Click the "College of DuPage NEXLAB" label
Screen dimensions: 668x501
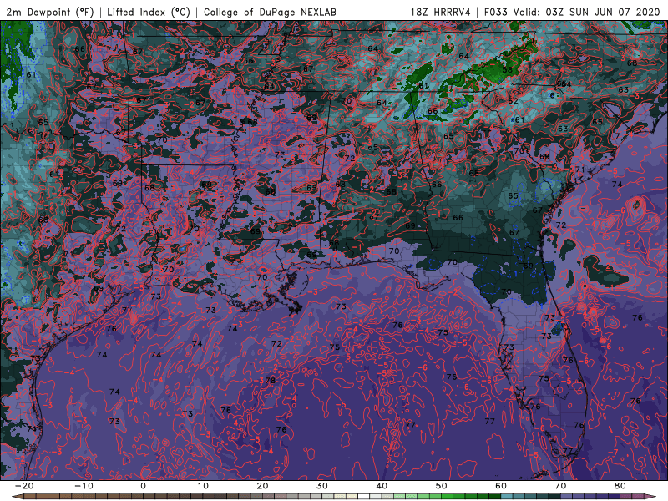tap(270, 12)
